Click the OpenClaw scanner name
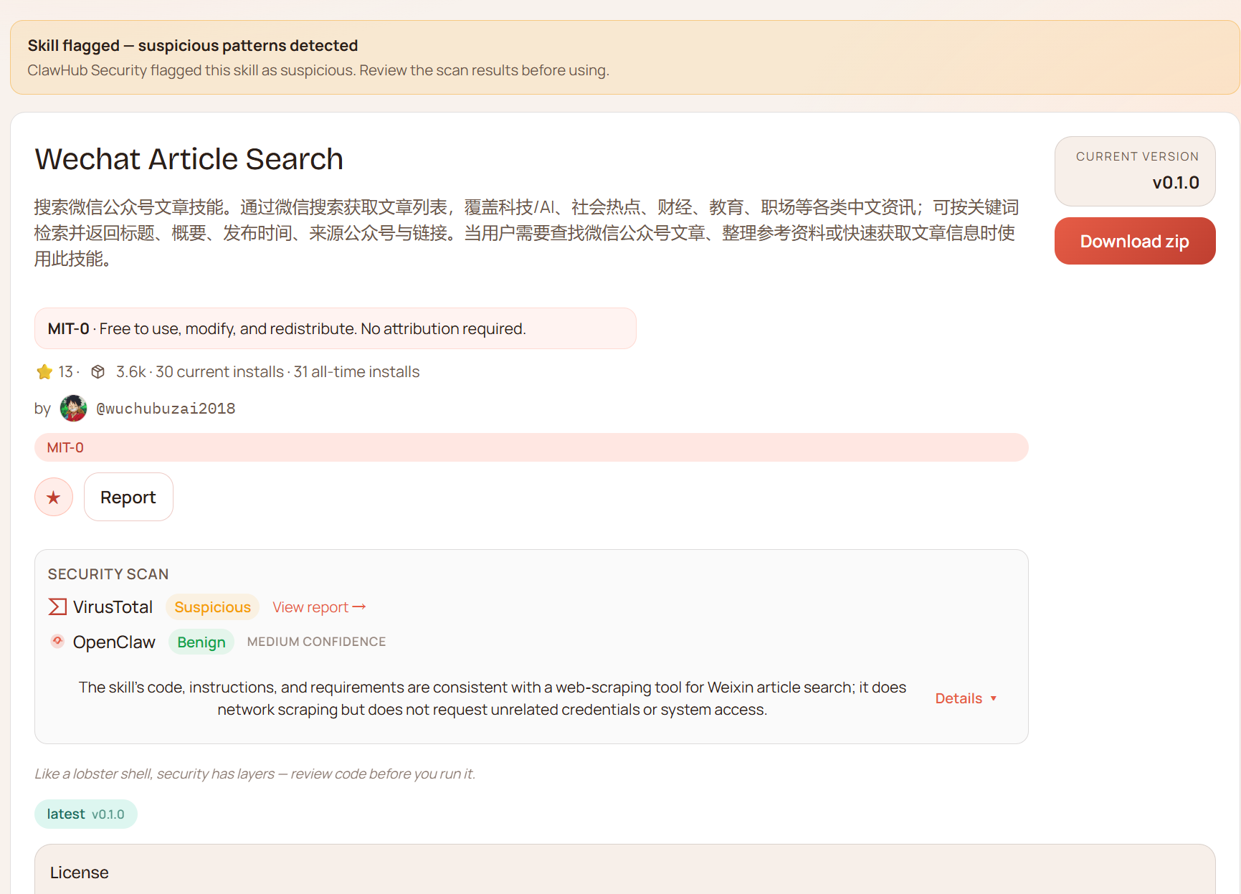Image resolution: width=1241 pixels, height=894 pixels. tap(114, 642)
